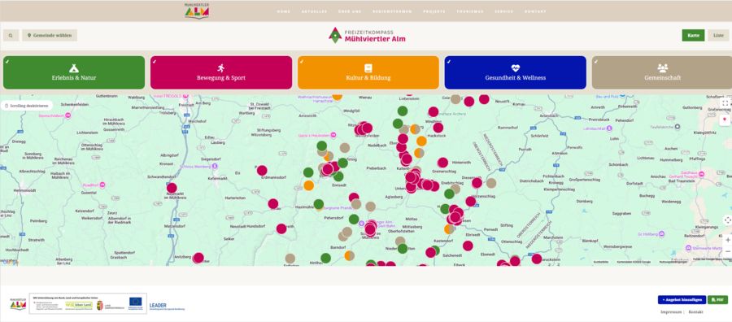Select beige marker near Diesenreith
Screen dimensions: 732x322
[x=491, y=183]
